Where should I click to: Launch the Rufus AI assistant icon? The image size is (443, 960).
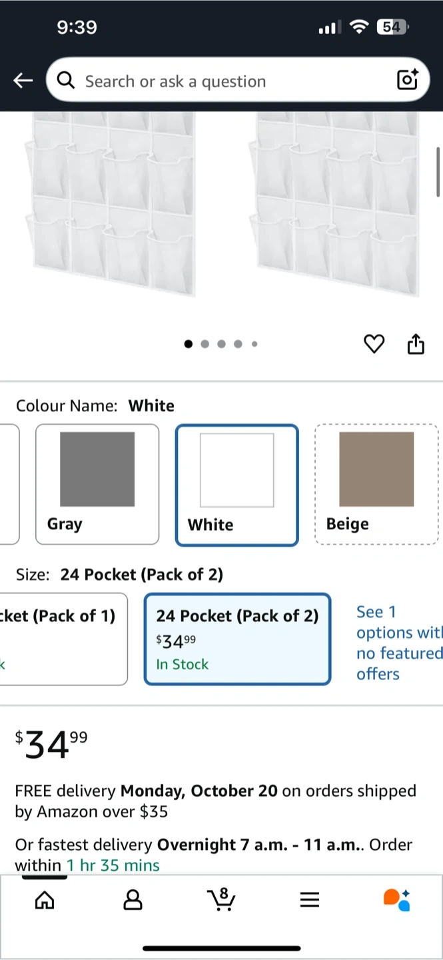click(397, 899)
